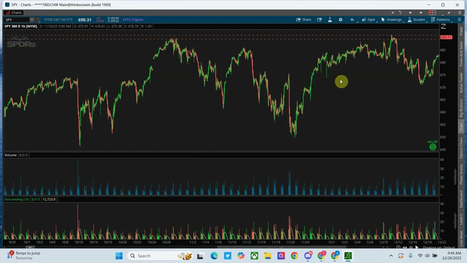Open the 1h timeframe dropdown

[352, 20]
